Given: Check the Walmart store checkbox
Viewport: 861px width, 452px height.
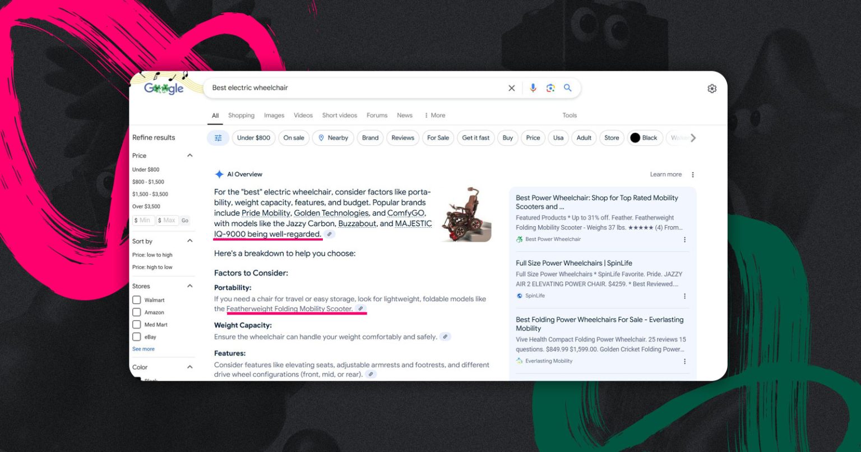Looking at the screenshot, I should [x=137, y=300].
